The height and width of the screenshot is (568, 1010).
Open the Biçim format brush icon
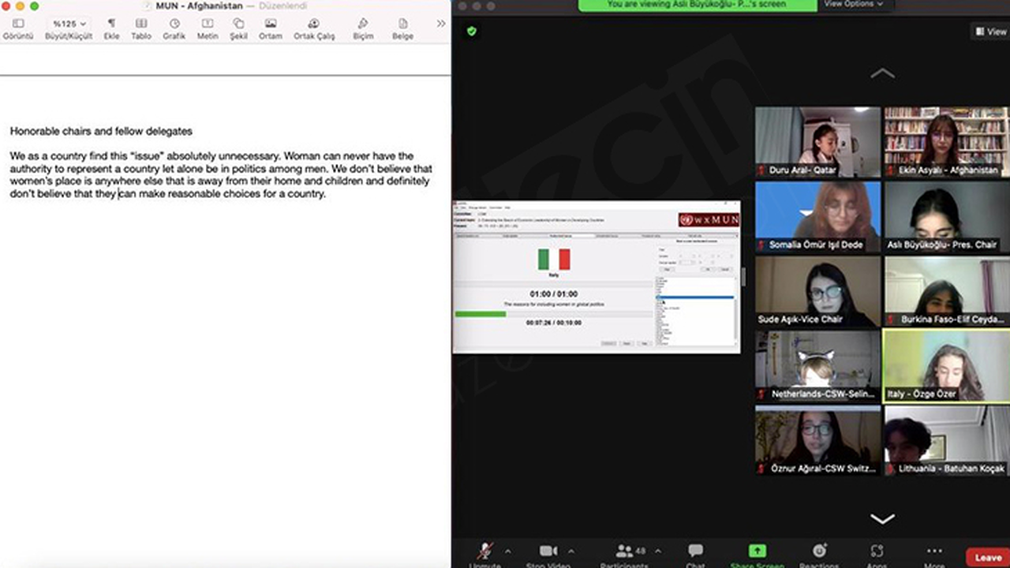[x=363, y=24]
